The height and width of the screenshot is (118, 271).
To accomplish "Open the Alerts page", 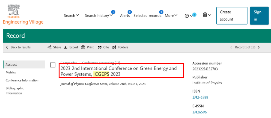I will 125,16.
